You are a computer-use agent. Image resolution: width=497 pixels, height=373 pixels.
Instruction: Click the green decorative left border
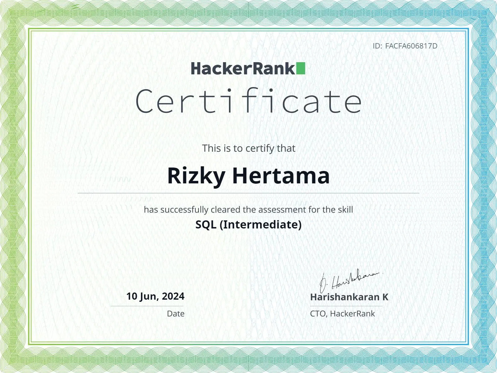pos(12,186)
